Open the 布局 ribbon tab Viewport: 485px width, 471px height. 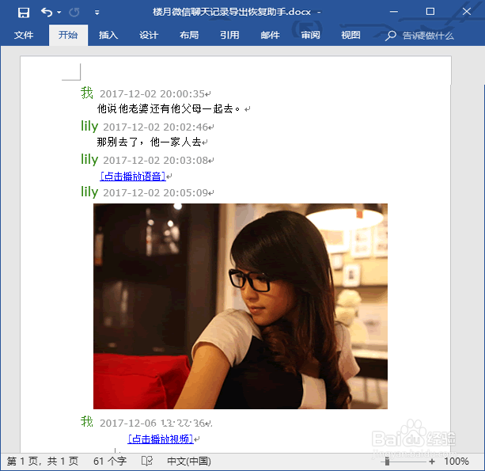189,35
